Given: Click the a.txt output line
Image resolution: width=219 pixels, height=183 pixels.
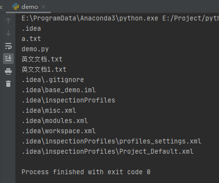Looking at the screenshot, I should 31,39.
